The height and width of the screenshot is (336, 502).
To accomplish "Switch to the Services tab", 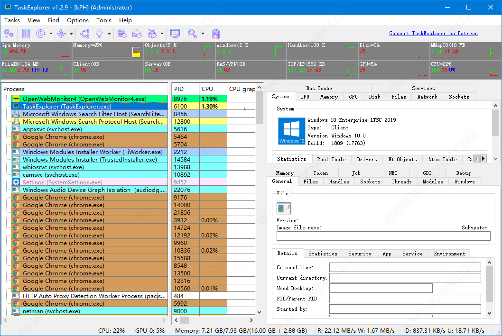I will point(423,88).
